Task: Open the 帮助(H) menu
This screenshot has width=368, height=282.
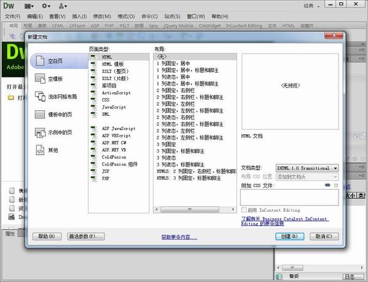Action: (x=220, y=17)
